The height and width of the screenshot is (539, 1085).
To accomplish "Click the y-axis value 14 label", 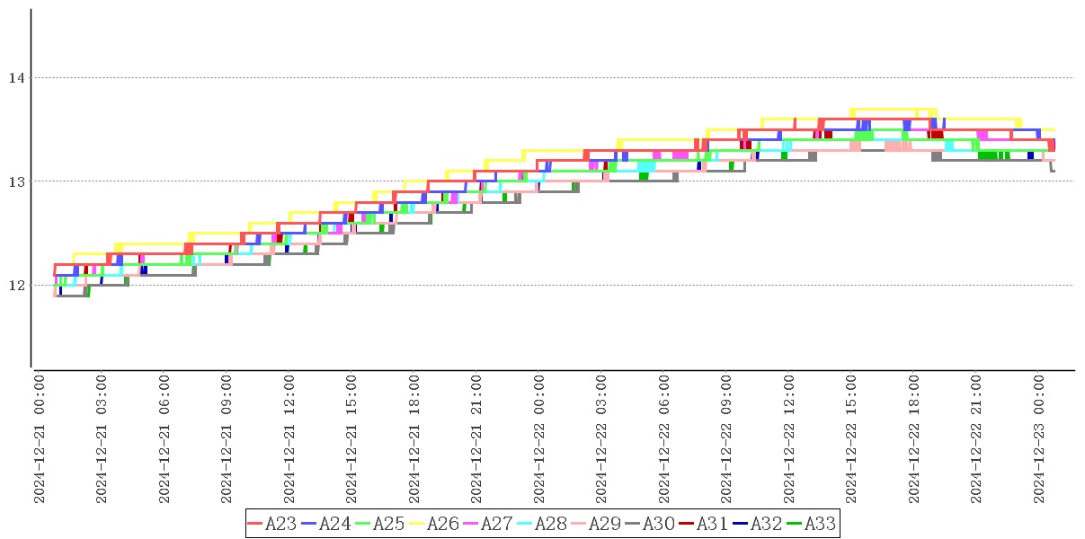I will pyautogui.click(x=16, y=78).
